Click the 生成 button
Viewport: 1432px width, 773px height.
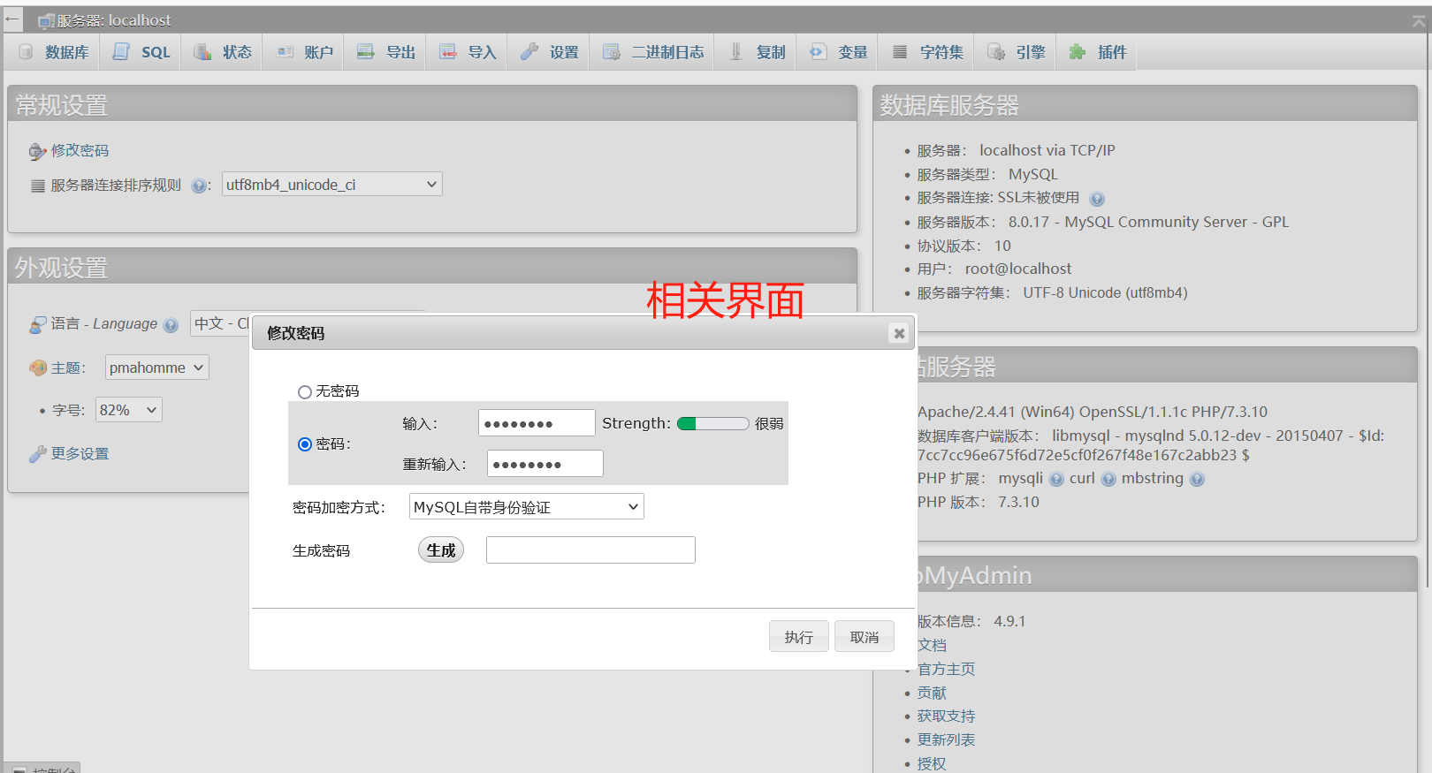coord(441,550)
